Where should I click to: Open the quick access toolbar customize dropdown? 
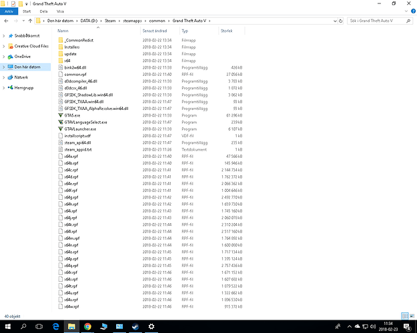tap(26, 4)
